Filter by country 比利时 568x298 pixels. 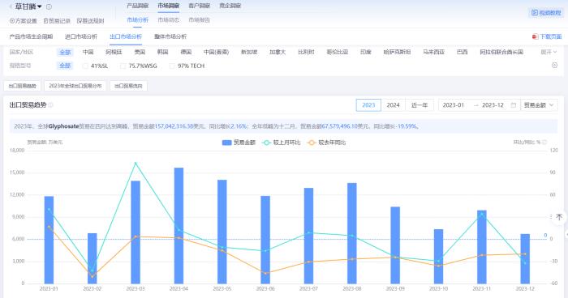tap(306, 52)
